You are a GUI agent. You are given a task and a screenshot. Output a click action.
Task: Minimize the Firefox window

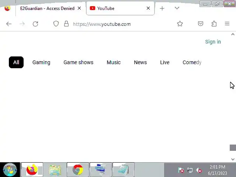click(205, 4)
